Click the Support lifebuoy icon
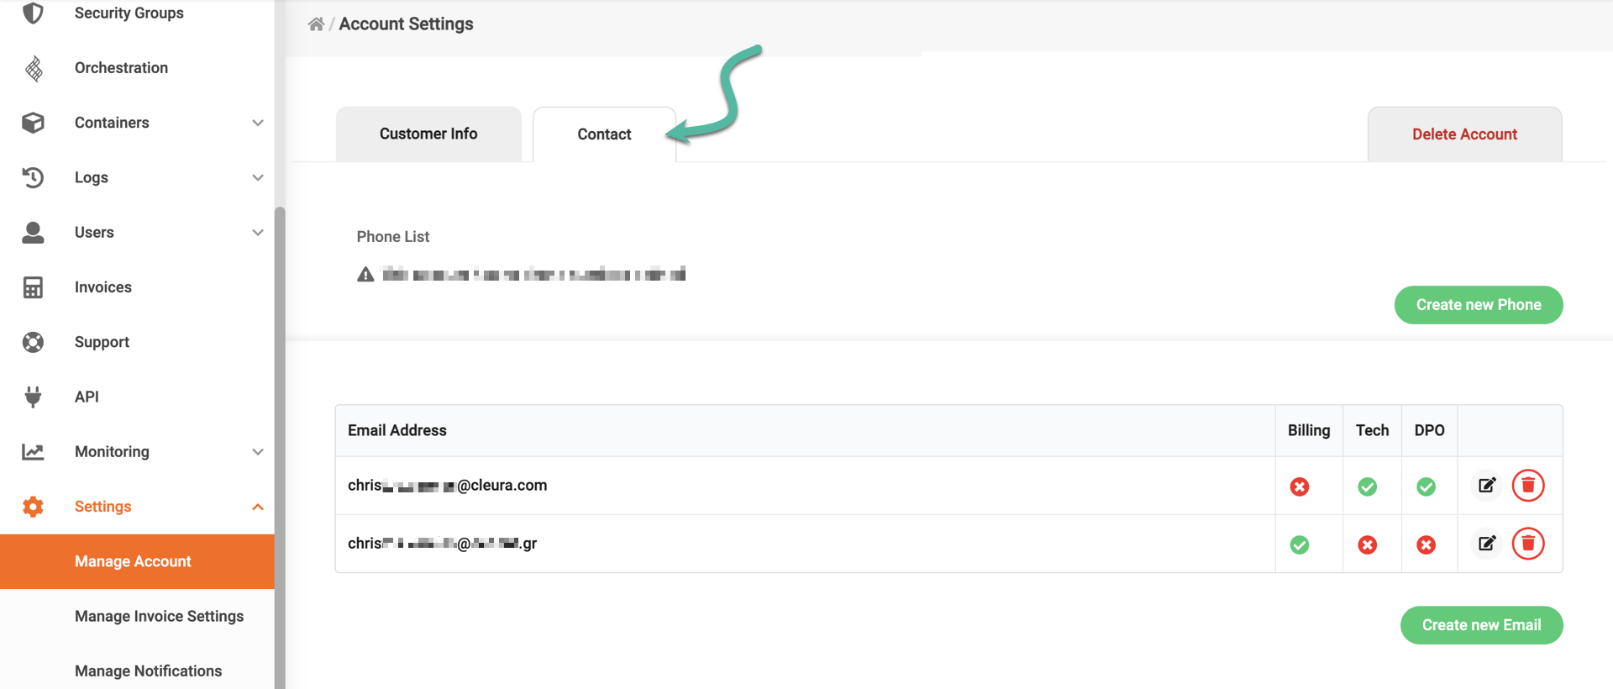 tap(33, 342)
